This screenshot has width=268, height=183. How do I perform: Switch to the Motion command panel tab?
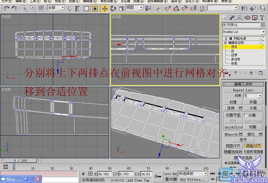pyautogui.click(x=247, y=18)
